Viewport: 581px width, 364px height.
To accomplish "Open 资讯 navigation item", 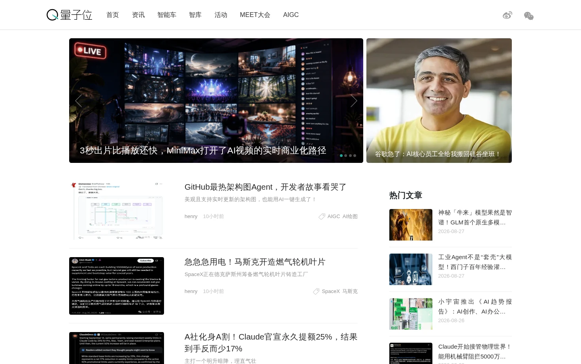I will pos(138,15).
